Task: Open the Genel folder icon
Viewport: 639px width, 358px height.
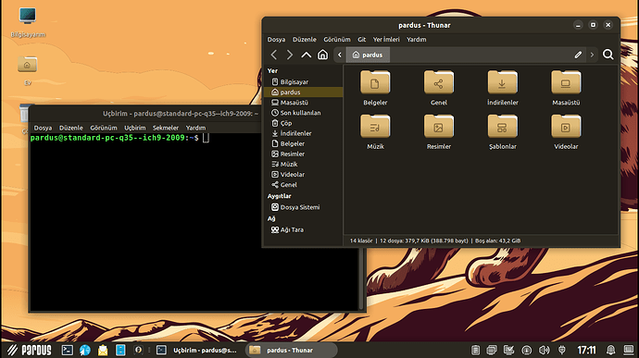Action: [439, 88]
